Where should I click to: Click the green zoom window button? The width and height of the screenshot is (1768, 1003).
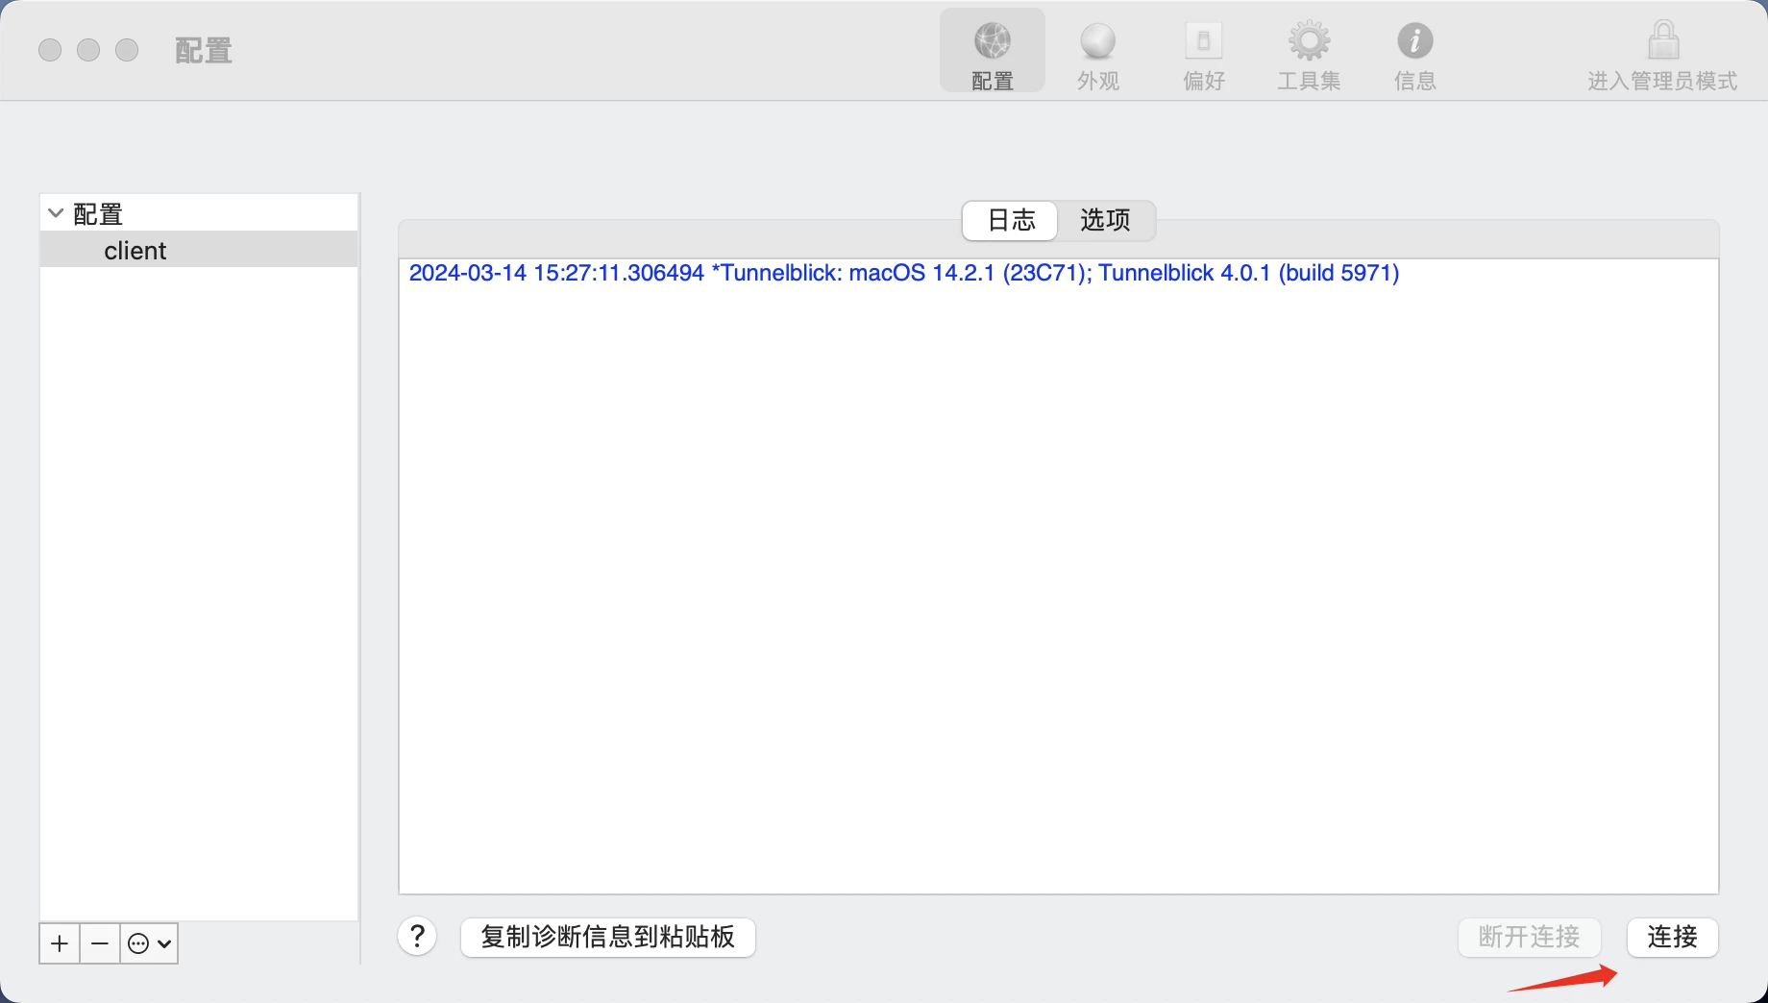[127, 50]
